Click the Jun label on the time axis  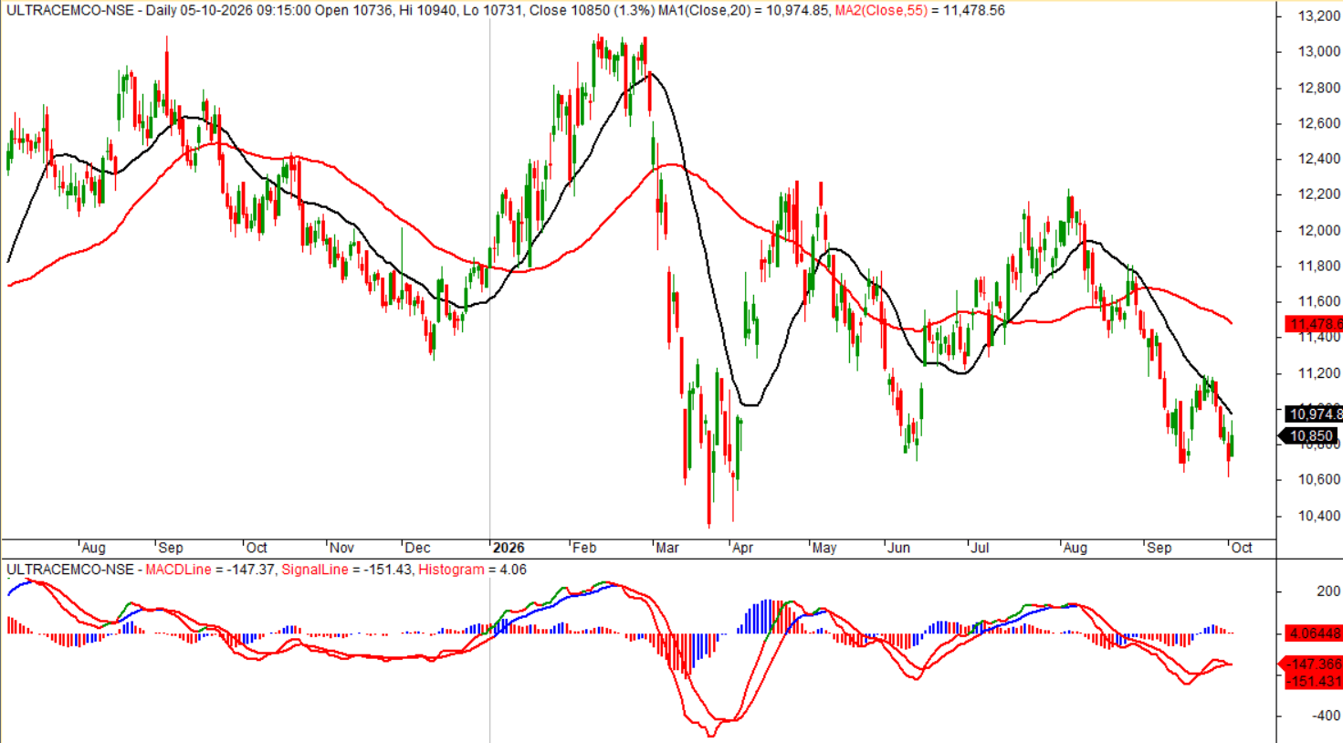898,548
